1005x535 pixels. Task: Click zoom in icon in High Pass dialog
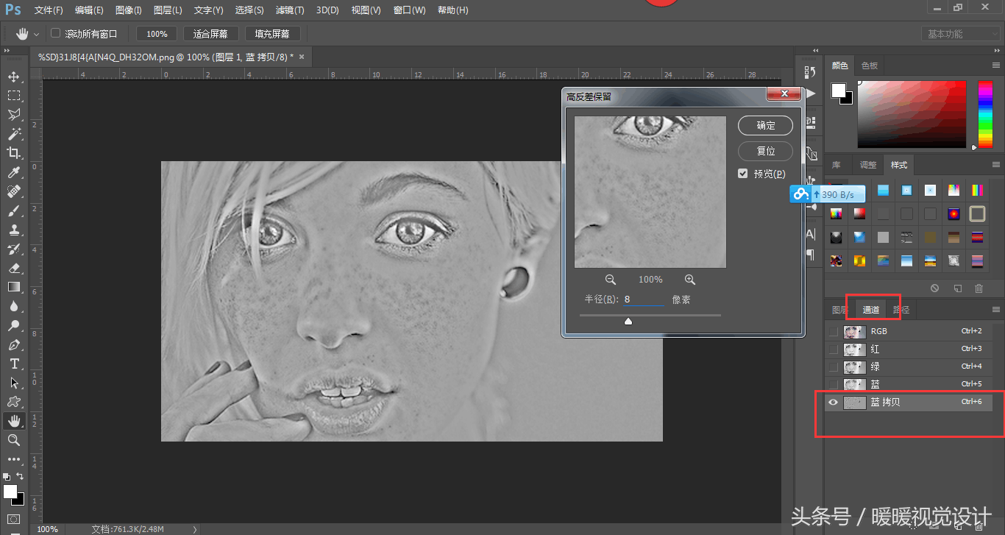(x=690, y=280)
